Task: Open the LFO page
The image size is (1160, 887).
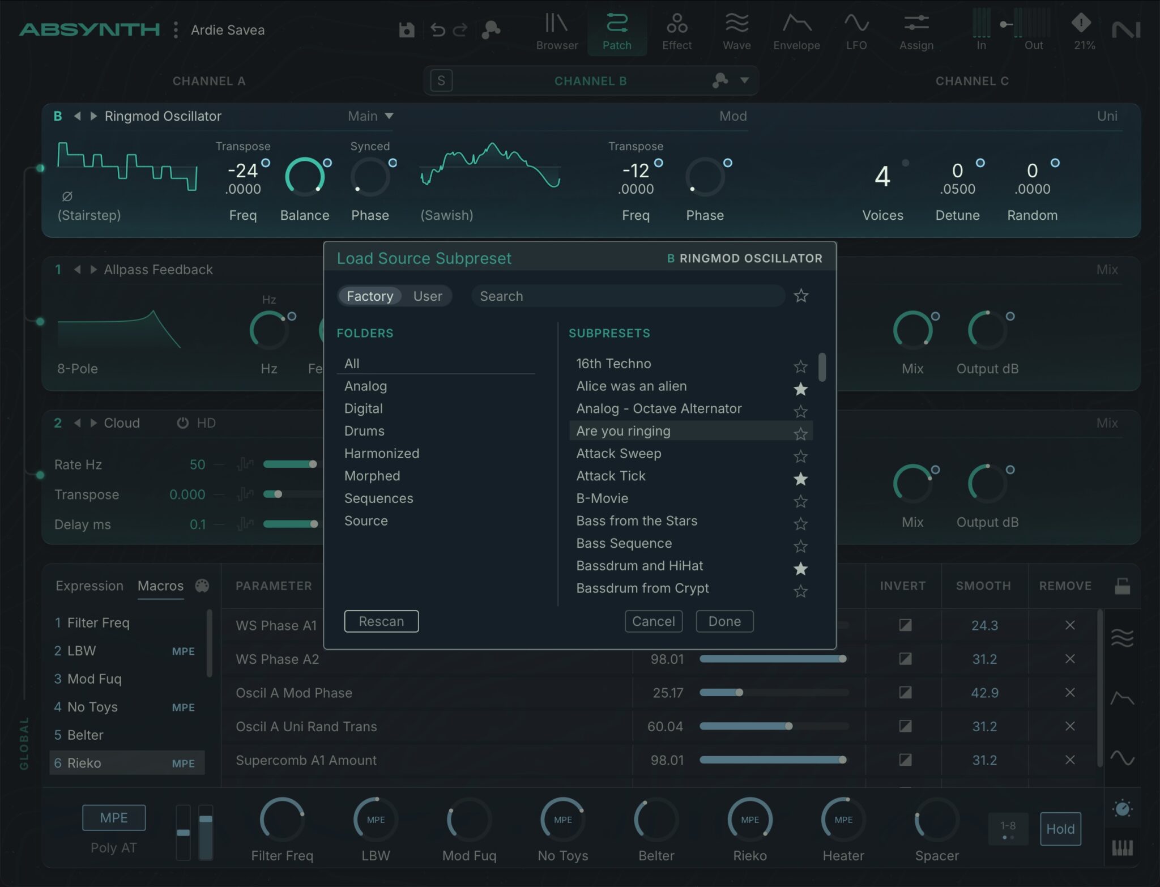Action: point(856,32)
